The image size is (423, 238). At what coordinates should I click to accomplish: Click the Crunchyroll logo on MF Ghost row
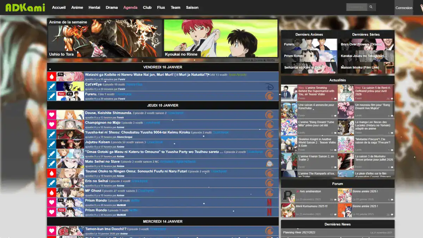tap(269, 193)
